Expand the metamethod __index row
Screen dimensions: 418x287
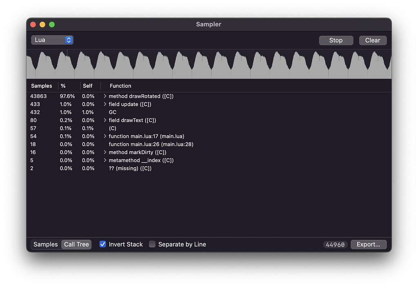click(104, 160)
